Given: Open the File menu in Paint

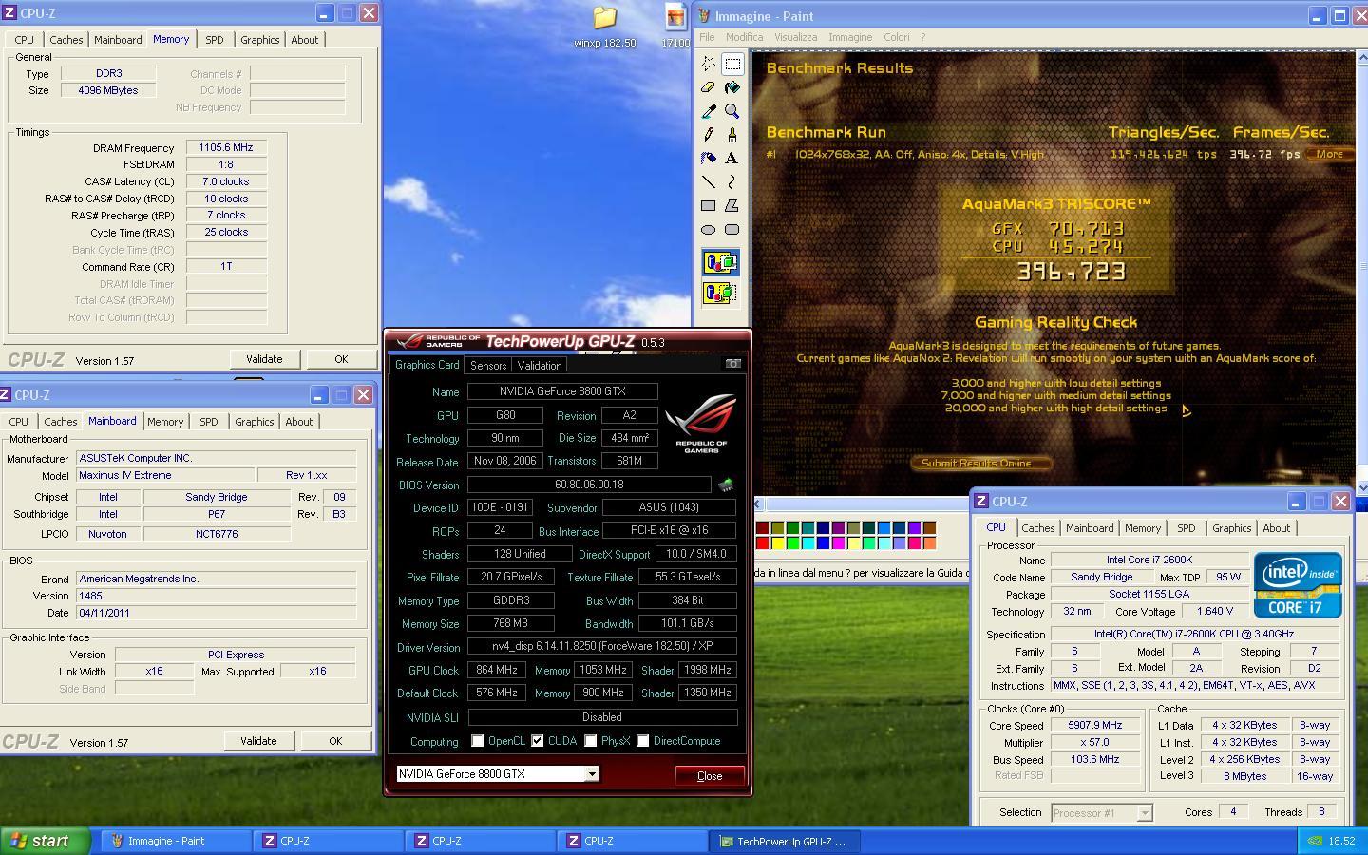Looking at the screenshot, I should coord(707,37).
